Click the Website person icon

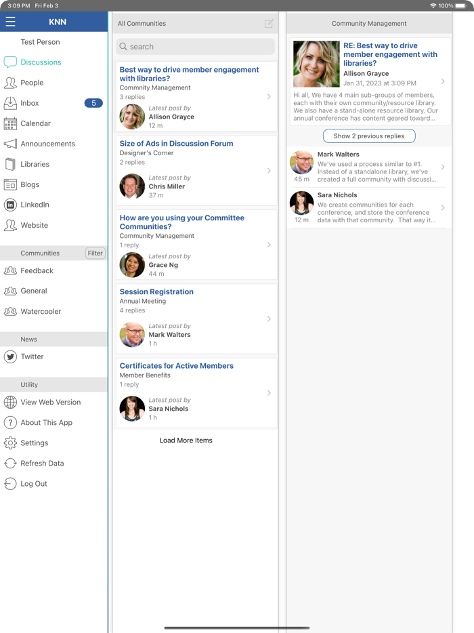(x=10, y=225)
